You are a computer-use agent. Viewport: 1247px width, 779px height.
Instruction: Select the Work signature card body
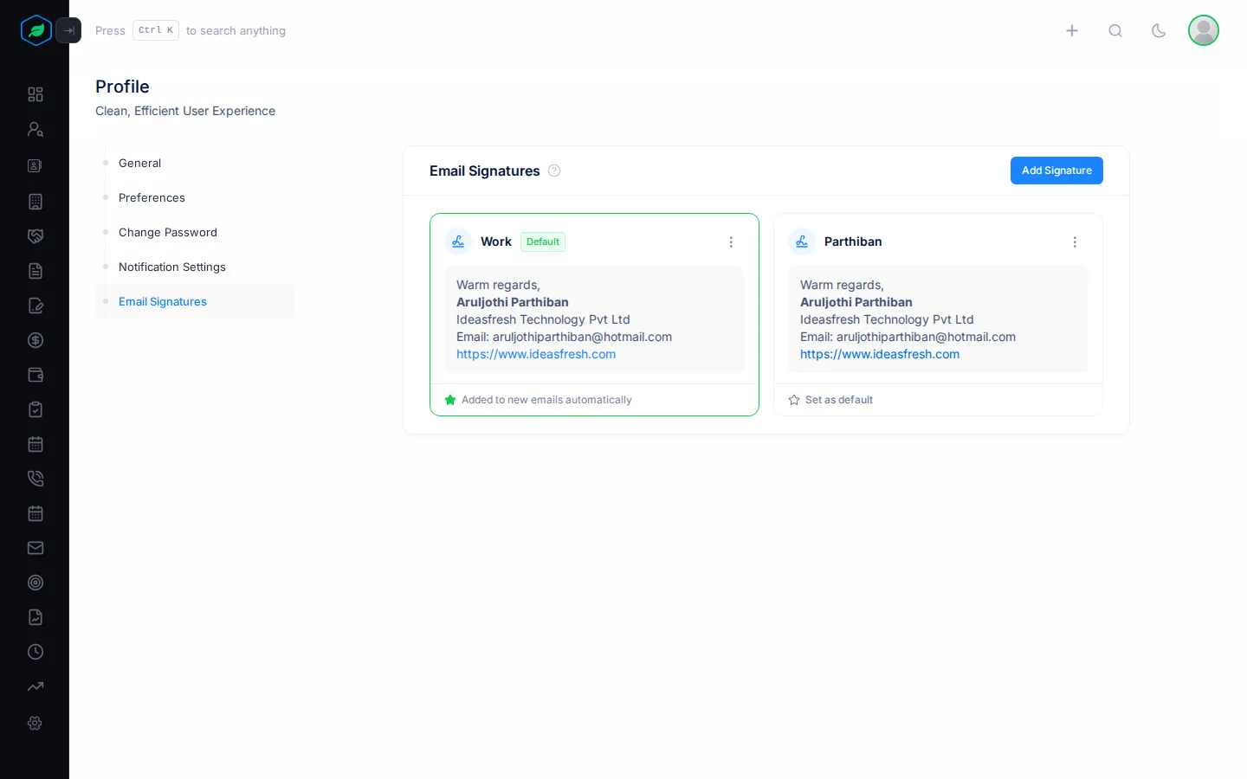pyautogui.click(x=594, y=319)
